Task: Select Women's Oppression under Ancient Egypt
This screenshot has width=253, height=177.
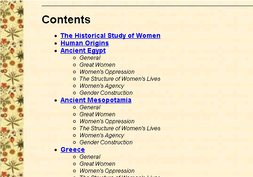Action: [x=107, y=72]
